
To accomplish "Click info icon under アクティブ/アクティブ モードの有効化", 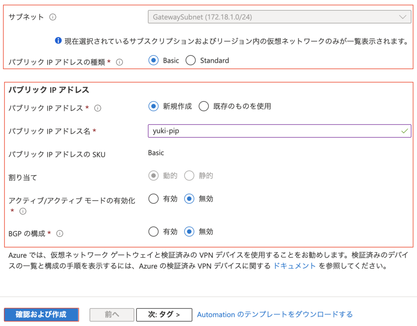I will [x=23, y=211].
